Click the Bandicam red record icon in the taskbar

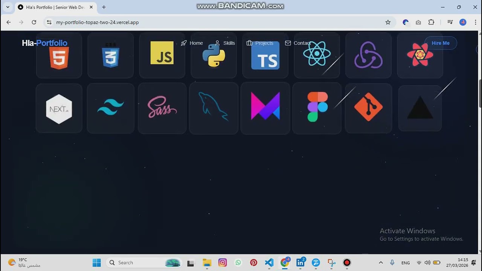click(x=347, y=262)
